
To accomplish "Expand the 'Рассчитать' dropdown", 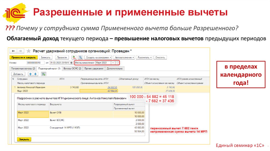I will click(144, 57).
